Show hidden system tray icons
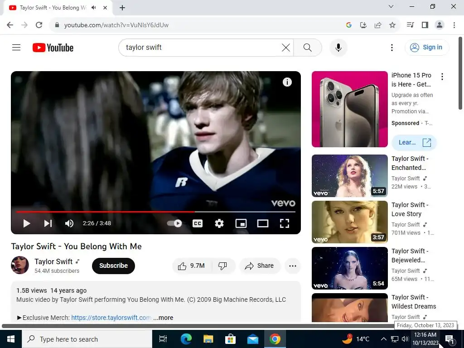464x348 pixels. click(x=383, y=339)
